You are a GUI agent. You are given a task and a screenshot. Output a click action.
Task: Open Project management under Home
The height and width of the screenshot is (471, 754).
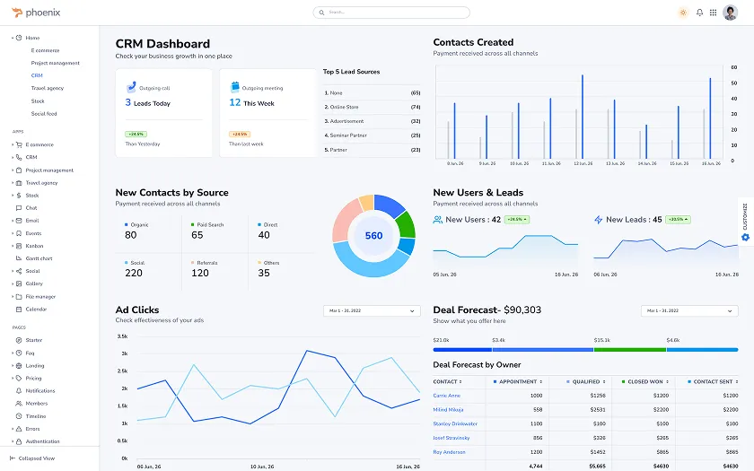pos(56,63)
